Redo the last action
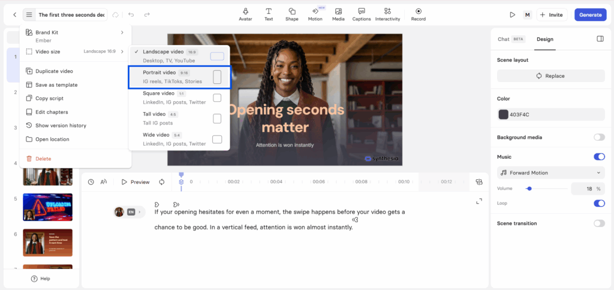Viewport: 614px width, 290px height. point(147,15)
